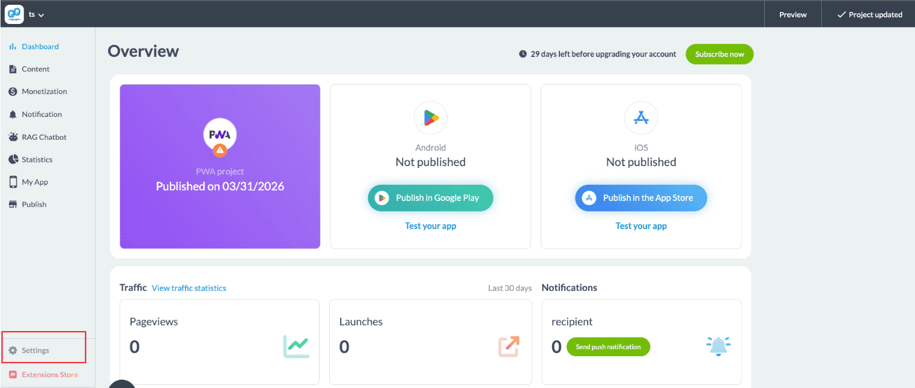The image size is (915, 388).
Task: Click the My App phone icon
Action: coord(13,182)
